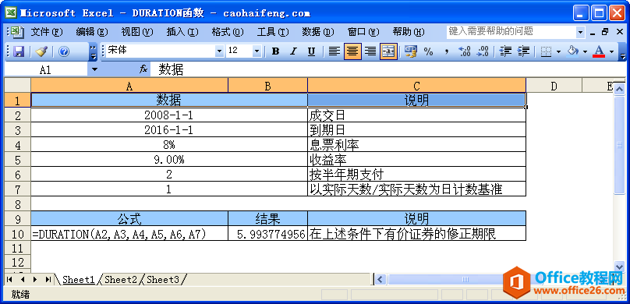Open the help question box dropdown
The image size is (630, 304).
[x=581, y=32]
